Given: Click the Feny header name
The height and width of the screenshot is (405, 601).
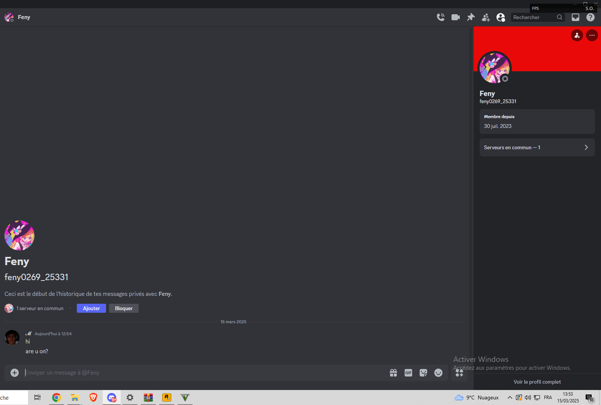Looking at the screenshot, I should [x=24, y=17].
